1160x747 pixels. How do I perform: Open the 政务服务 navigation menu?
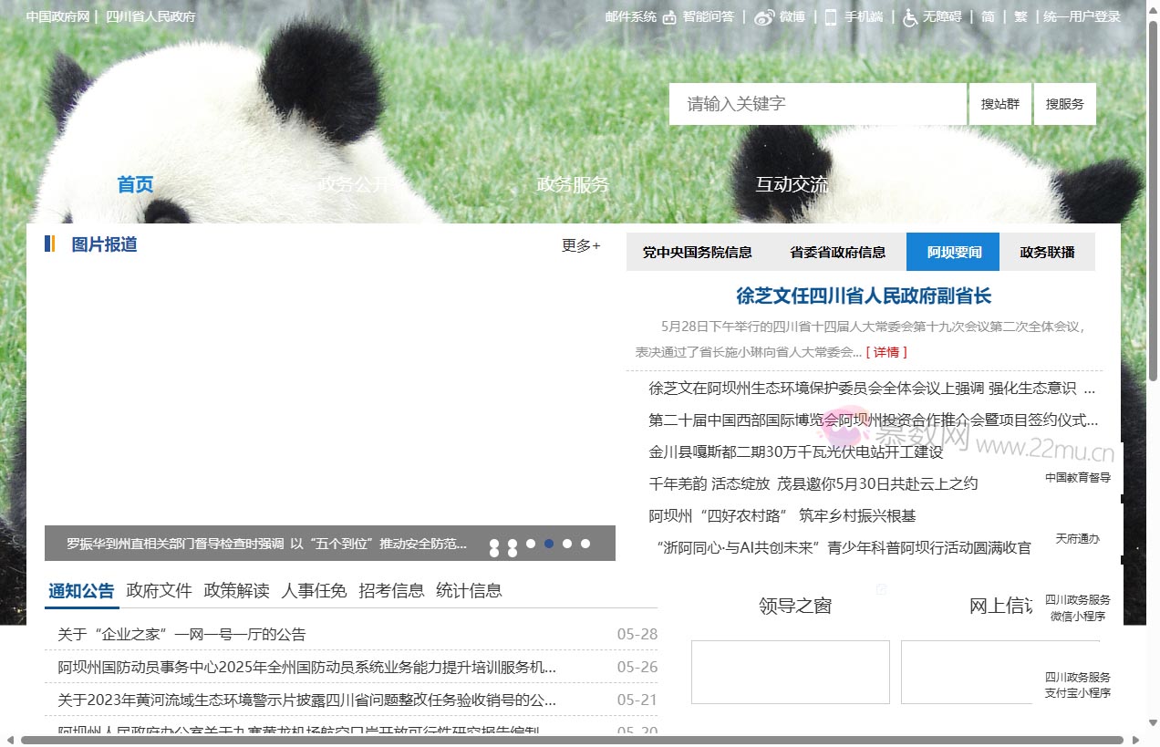pyautogui.click(x=573, y=184)
